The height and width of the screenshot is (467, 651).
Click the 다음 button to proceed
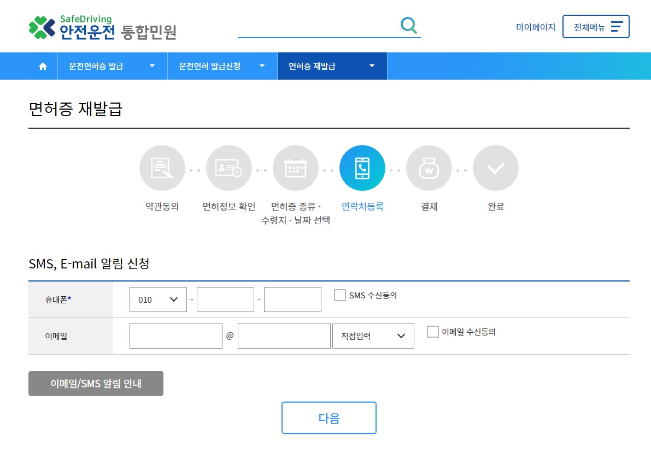[329, 417]
